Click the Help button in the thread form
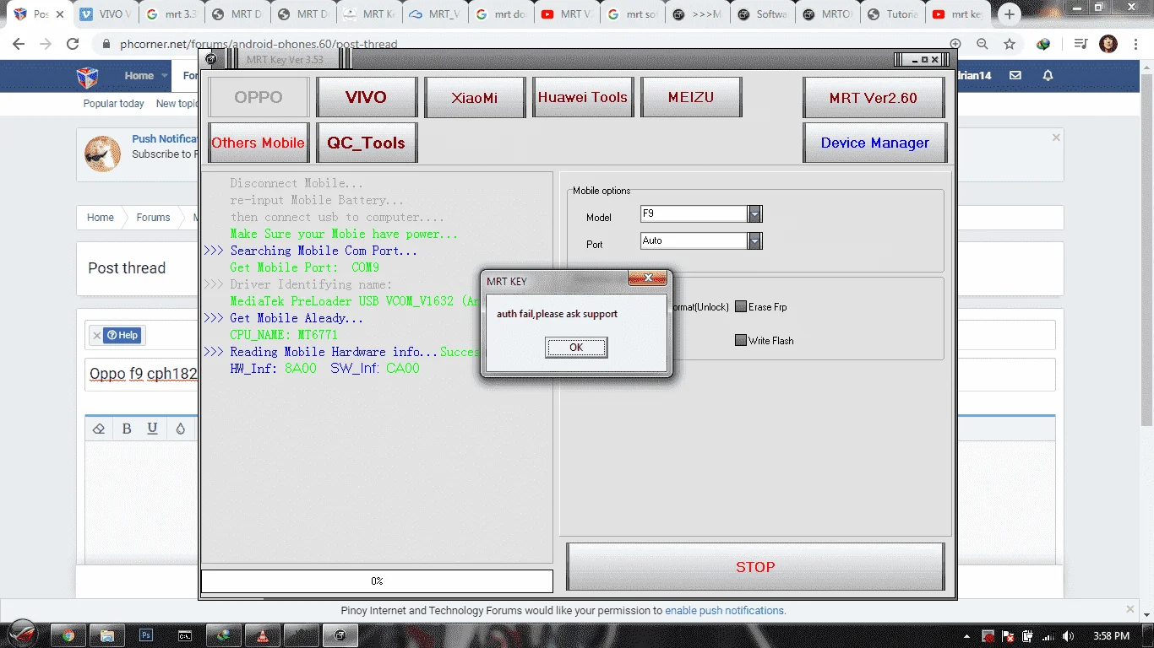Image resolution: width=1154 pixels, height=648 pixels. coord(123,335)
